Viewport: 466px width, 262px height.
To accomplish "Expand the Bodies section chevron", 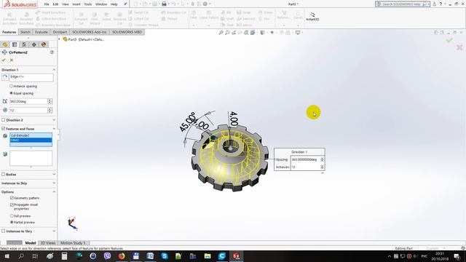I will (54, 175).
